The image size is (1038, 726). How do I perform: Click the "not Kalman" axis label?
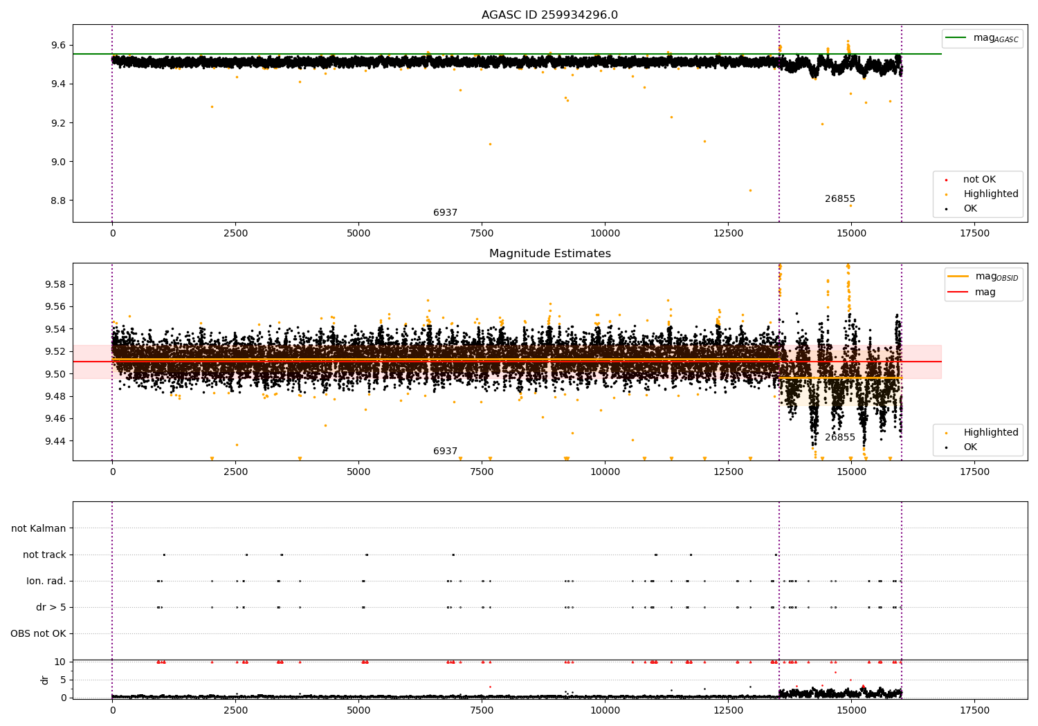39,529
